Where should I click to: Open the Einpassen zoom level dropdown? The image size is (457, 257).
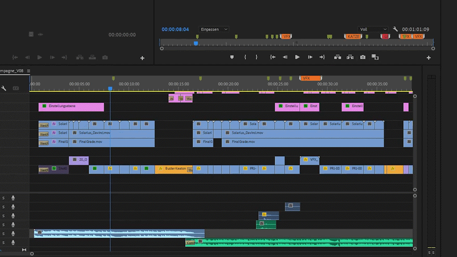point(214,29)
